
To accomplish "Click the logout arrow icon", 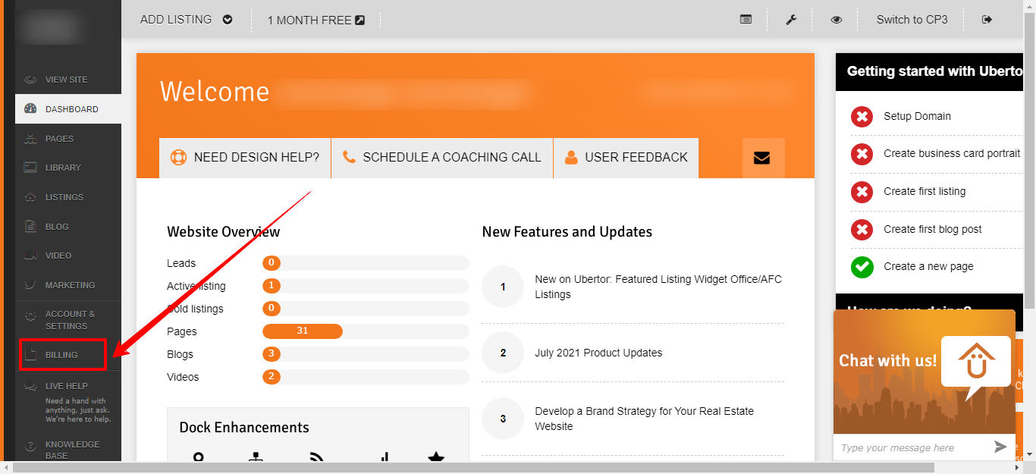I will pos(987,20).
